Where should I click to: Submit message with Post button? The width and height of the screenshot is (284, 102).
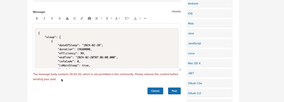coord(175,91)
